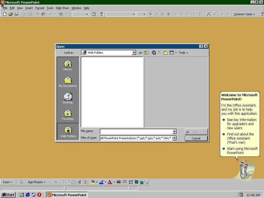Select History in the places bar
264x198 pixels.
click(x=68, y=65)
